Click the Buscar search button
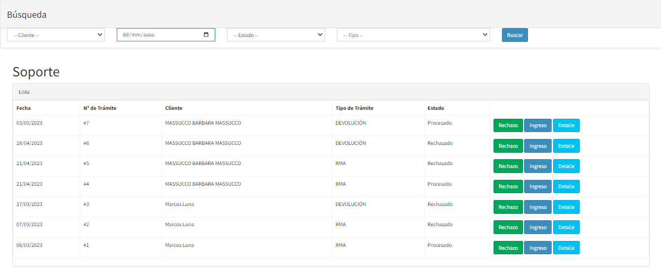Viewport: 661px width, 271px height. pyautogui.click(x=515, y=35)
